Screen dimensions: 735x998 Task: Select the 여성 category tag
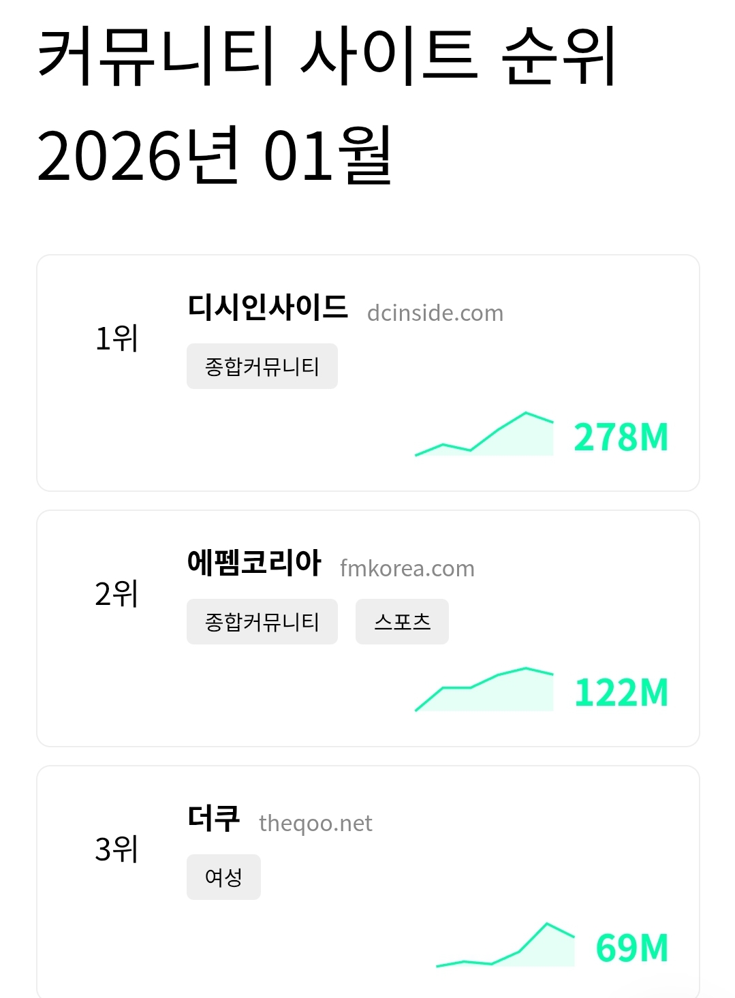(223, 877)
